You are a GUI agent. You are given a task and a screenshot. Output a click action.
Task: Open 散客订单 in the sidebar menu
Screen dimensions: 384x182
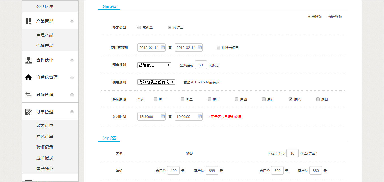coord(45,126)
